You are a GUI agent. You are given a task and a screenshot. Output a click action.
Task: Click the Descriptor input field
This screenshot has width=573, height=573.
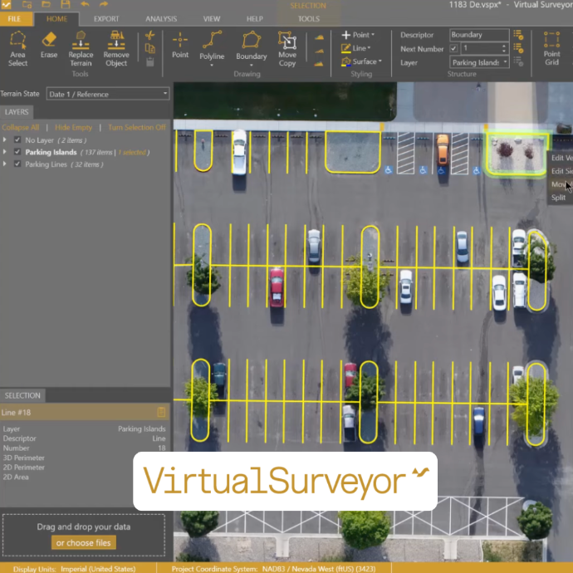[479, 35]
